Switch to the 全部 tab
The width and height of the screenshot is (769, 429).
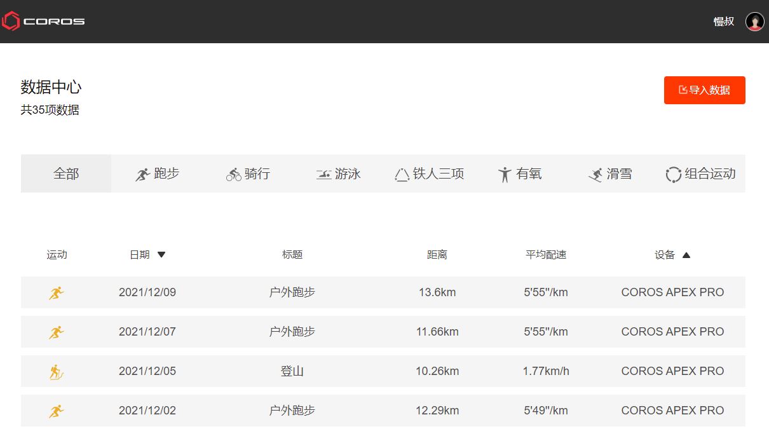tap(65, 173)
